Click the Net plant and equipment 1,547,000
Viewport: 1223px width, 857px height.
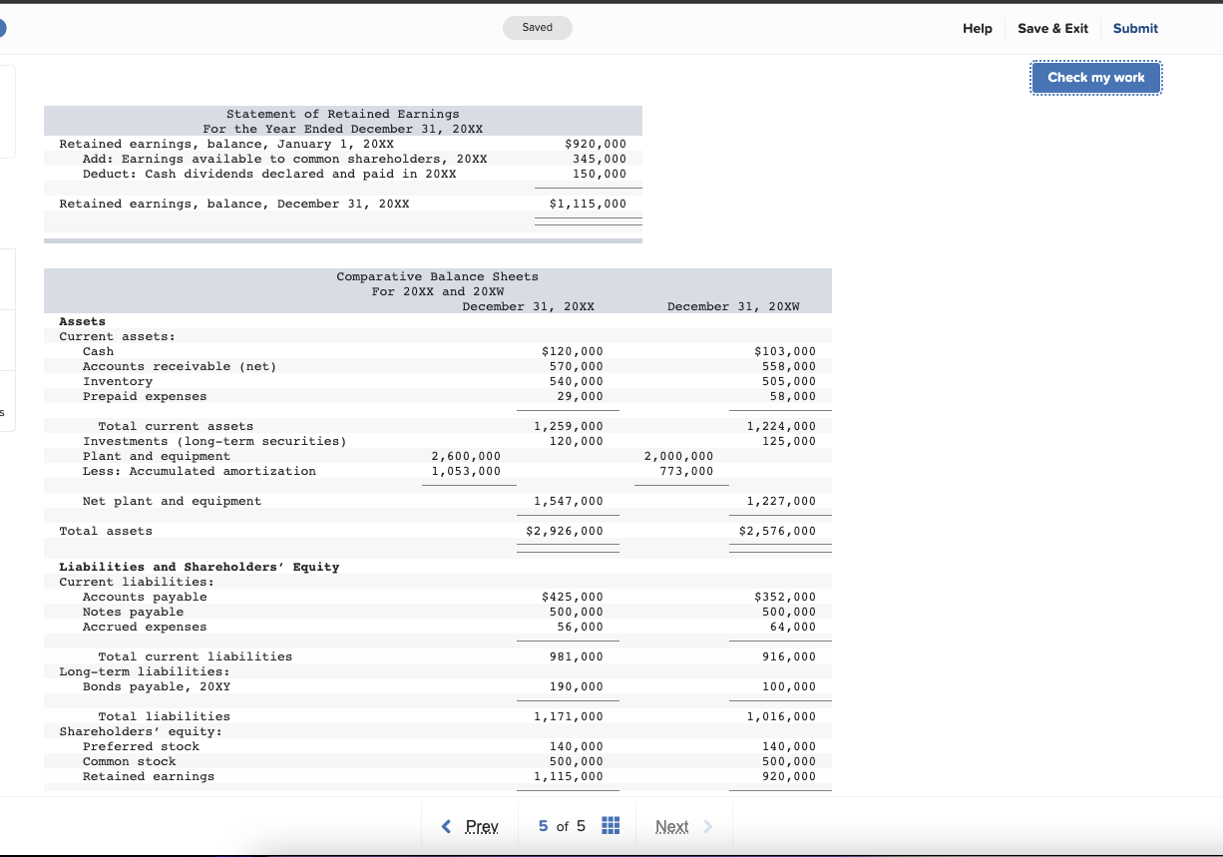coord(569,501)
